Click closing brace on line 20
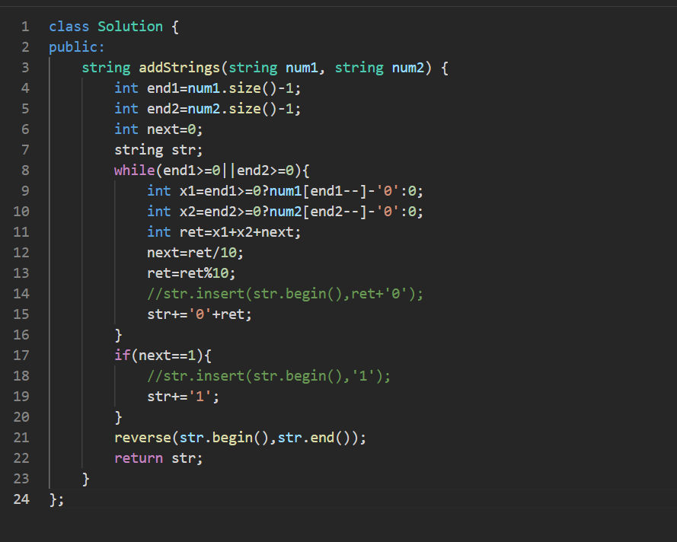The width and height of the screenshot is (677, 542). point(118,417)
